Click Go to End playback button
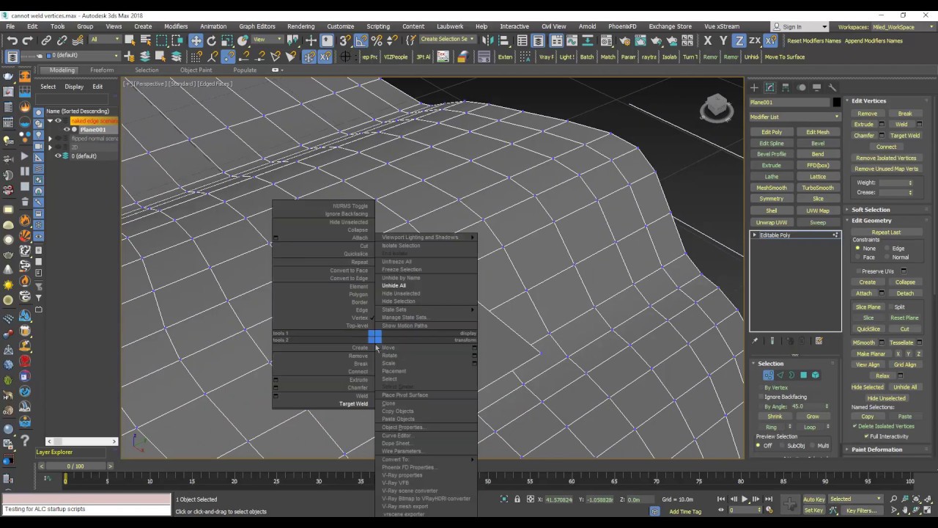The image size is (938, 528). click(x=769, y=499)
